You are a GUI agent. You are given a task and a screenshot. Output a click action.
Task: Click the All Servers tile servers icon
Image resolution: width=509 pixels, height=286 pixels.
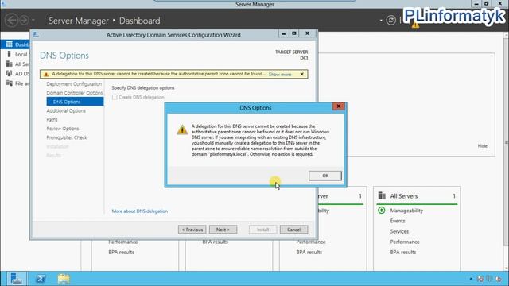pyautogui.click(x=382, y=196)
